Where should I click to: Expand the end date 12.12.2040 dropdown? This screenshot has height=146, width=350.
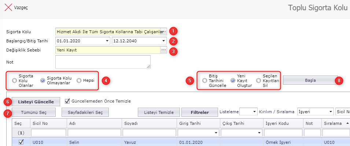pos(163,41)
